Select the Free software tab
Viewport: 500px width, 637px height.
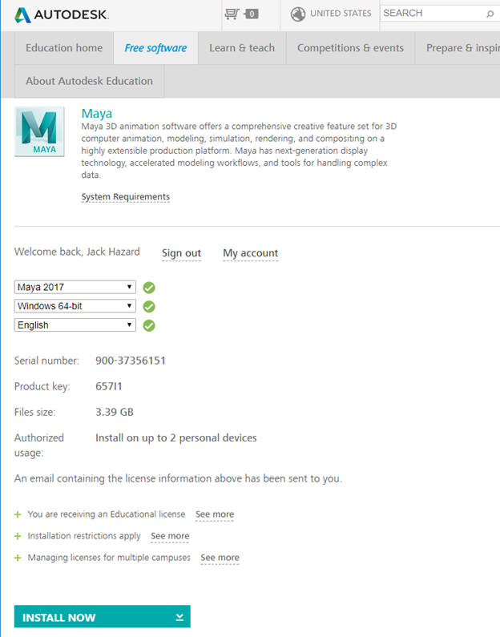pyautogui.click(x=155, y=48)
